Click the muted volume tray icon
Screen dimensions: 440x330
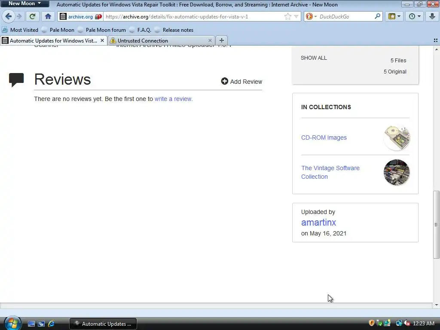tap(407, 323)
